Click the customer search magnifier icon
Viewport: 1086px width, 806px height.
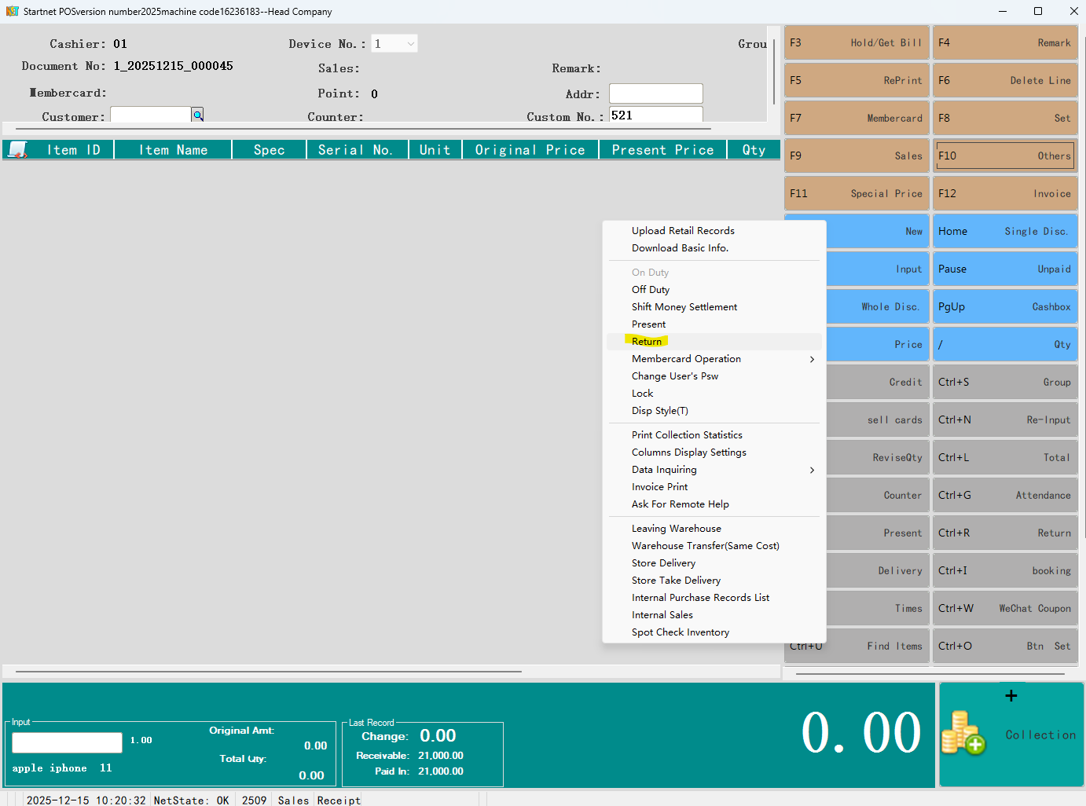pyautogui.click(x=198, y=115)
